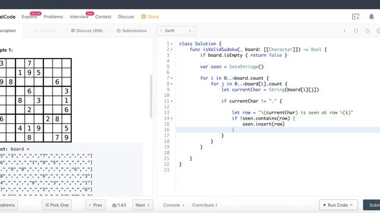
Task: Click the 'var seen = Set<String>()' line
Action: (232, 67)
